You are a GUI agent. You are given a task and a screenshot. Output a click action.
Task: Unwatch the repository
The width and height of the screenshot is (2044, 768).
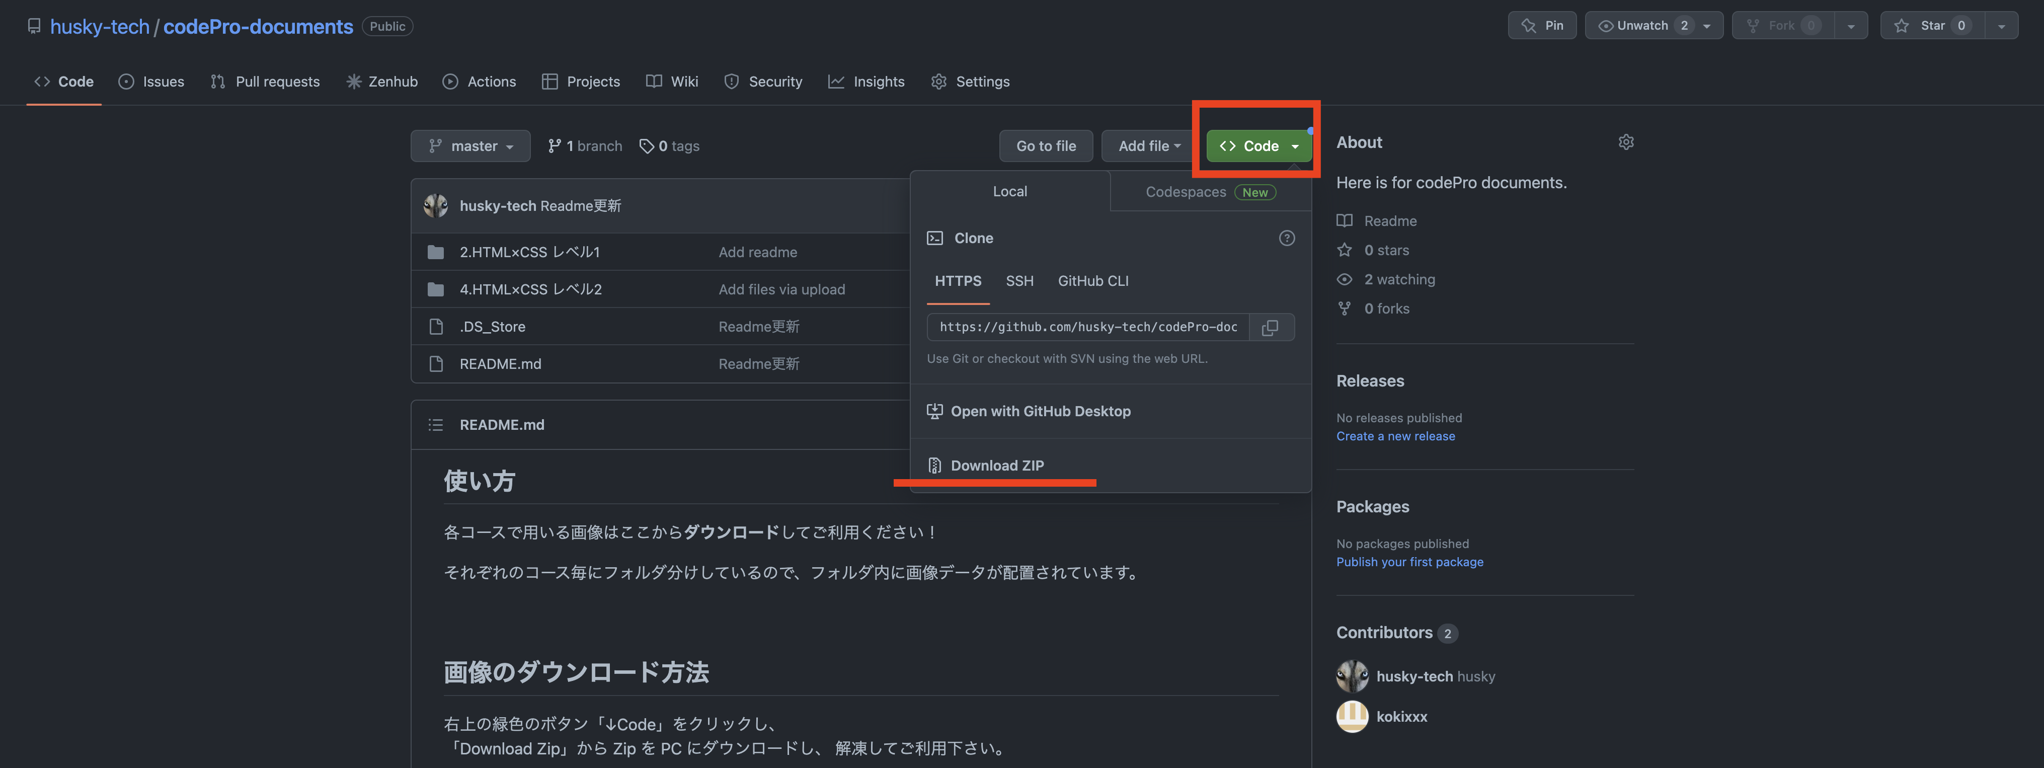point(1643,25)
